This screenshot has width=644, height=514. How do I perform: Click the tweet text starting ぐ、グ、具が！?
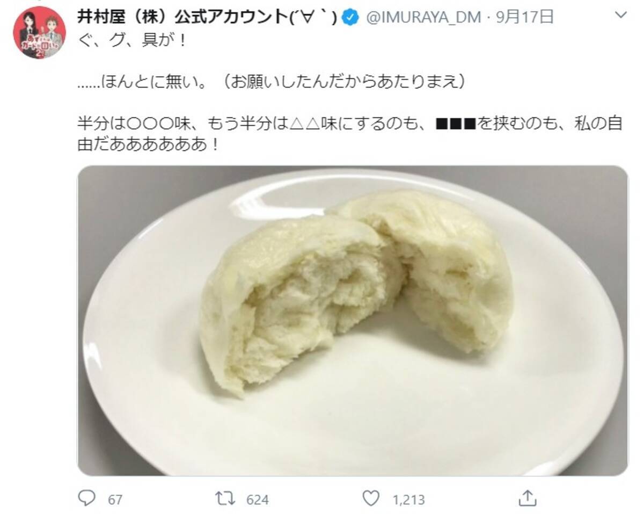click(132, 41)
